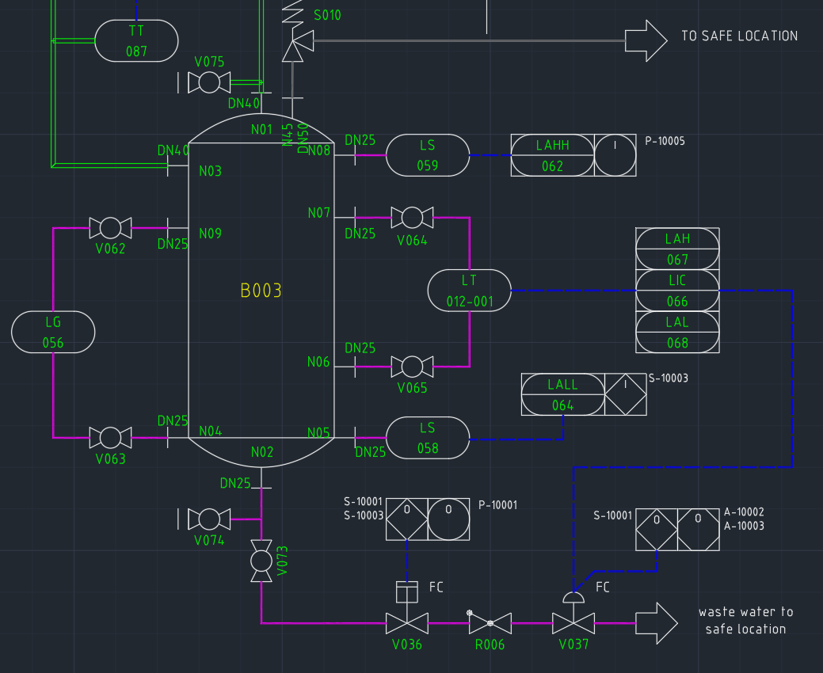This screenshot has height=673, width=823.
Task: Select the B003 vessel label
Action: [x=261, y=291]
